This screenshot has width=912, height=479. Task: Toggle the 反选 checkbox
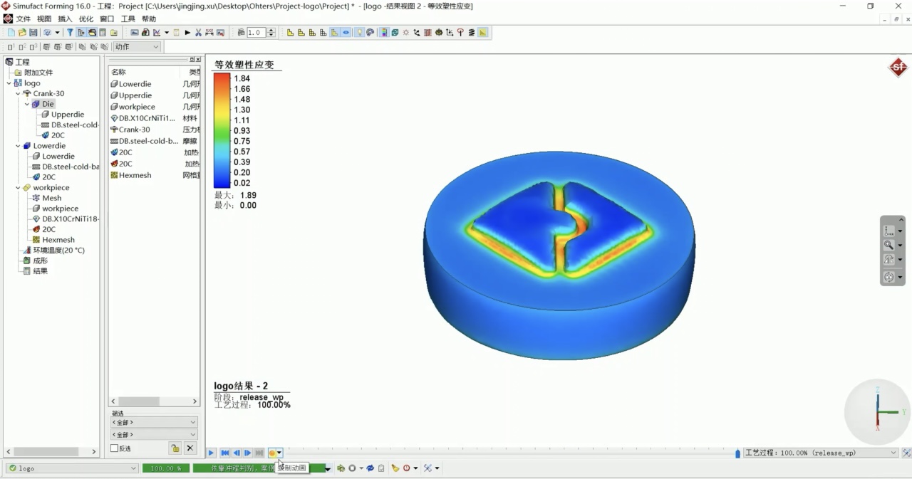[x=115, y=448]
